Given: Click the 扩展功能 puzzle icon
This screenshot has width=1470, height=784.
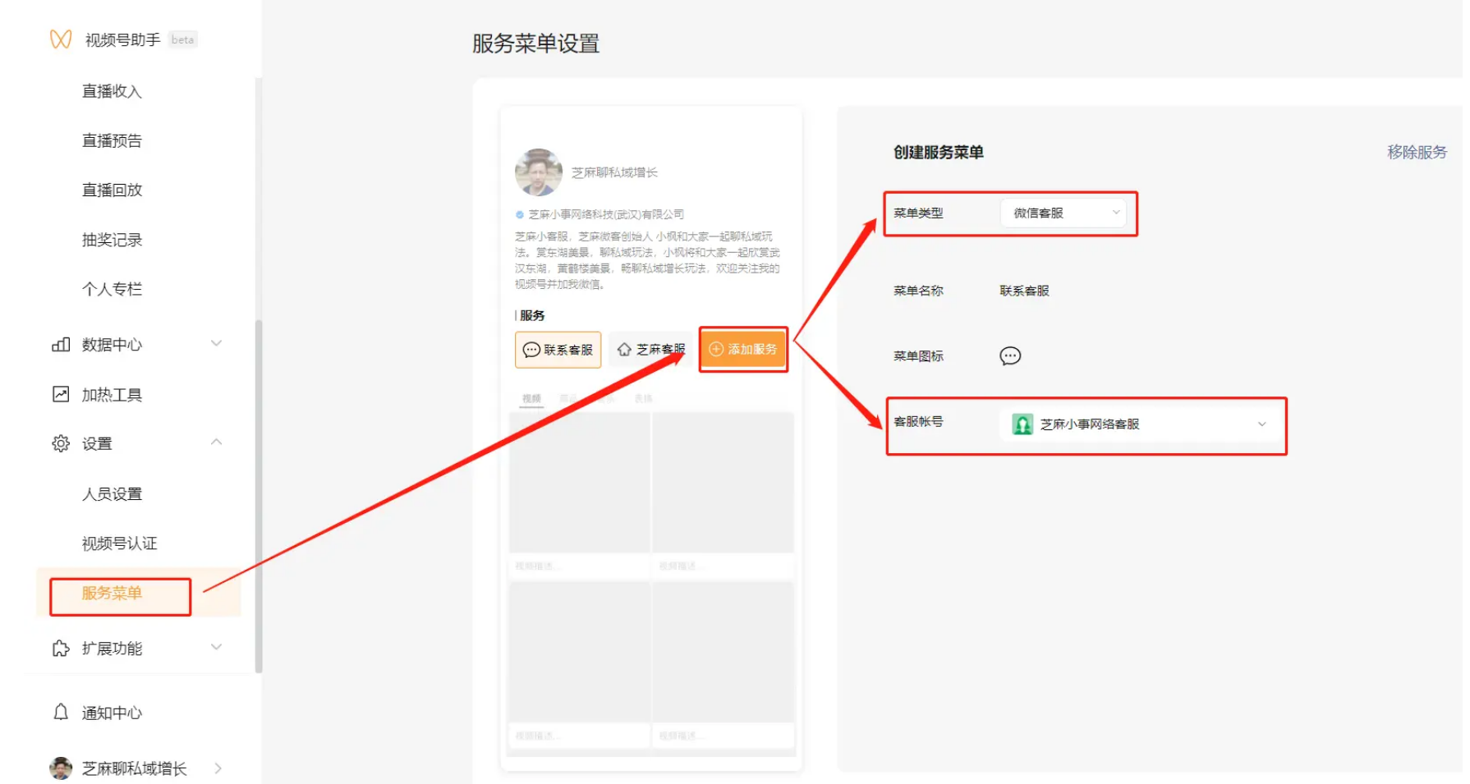Looking at the screenshot, I should [x=61, y=648].
